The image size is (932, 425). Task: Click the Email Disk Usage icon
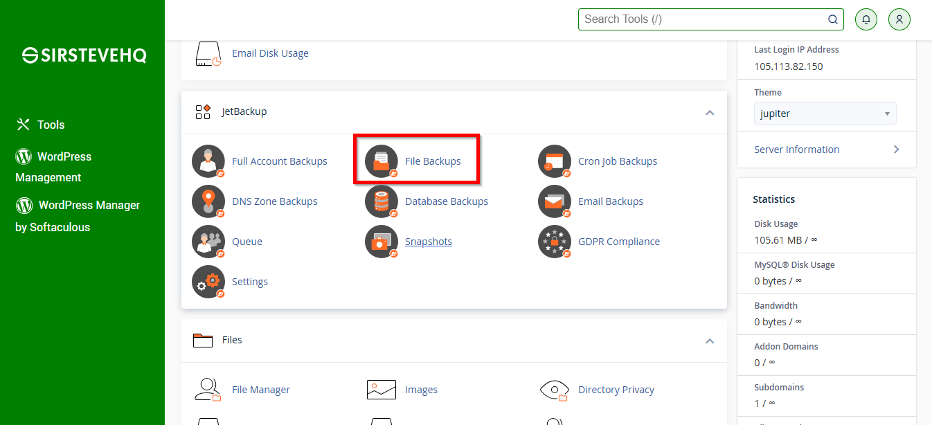point(208,53)
